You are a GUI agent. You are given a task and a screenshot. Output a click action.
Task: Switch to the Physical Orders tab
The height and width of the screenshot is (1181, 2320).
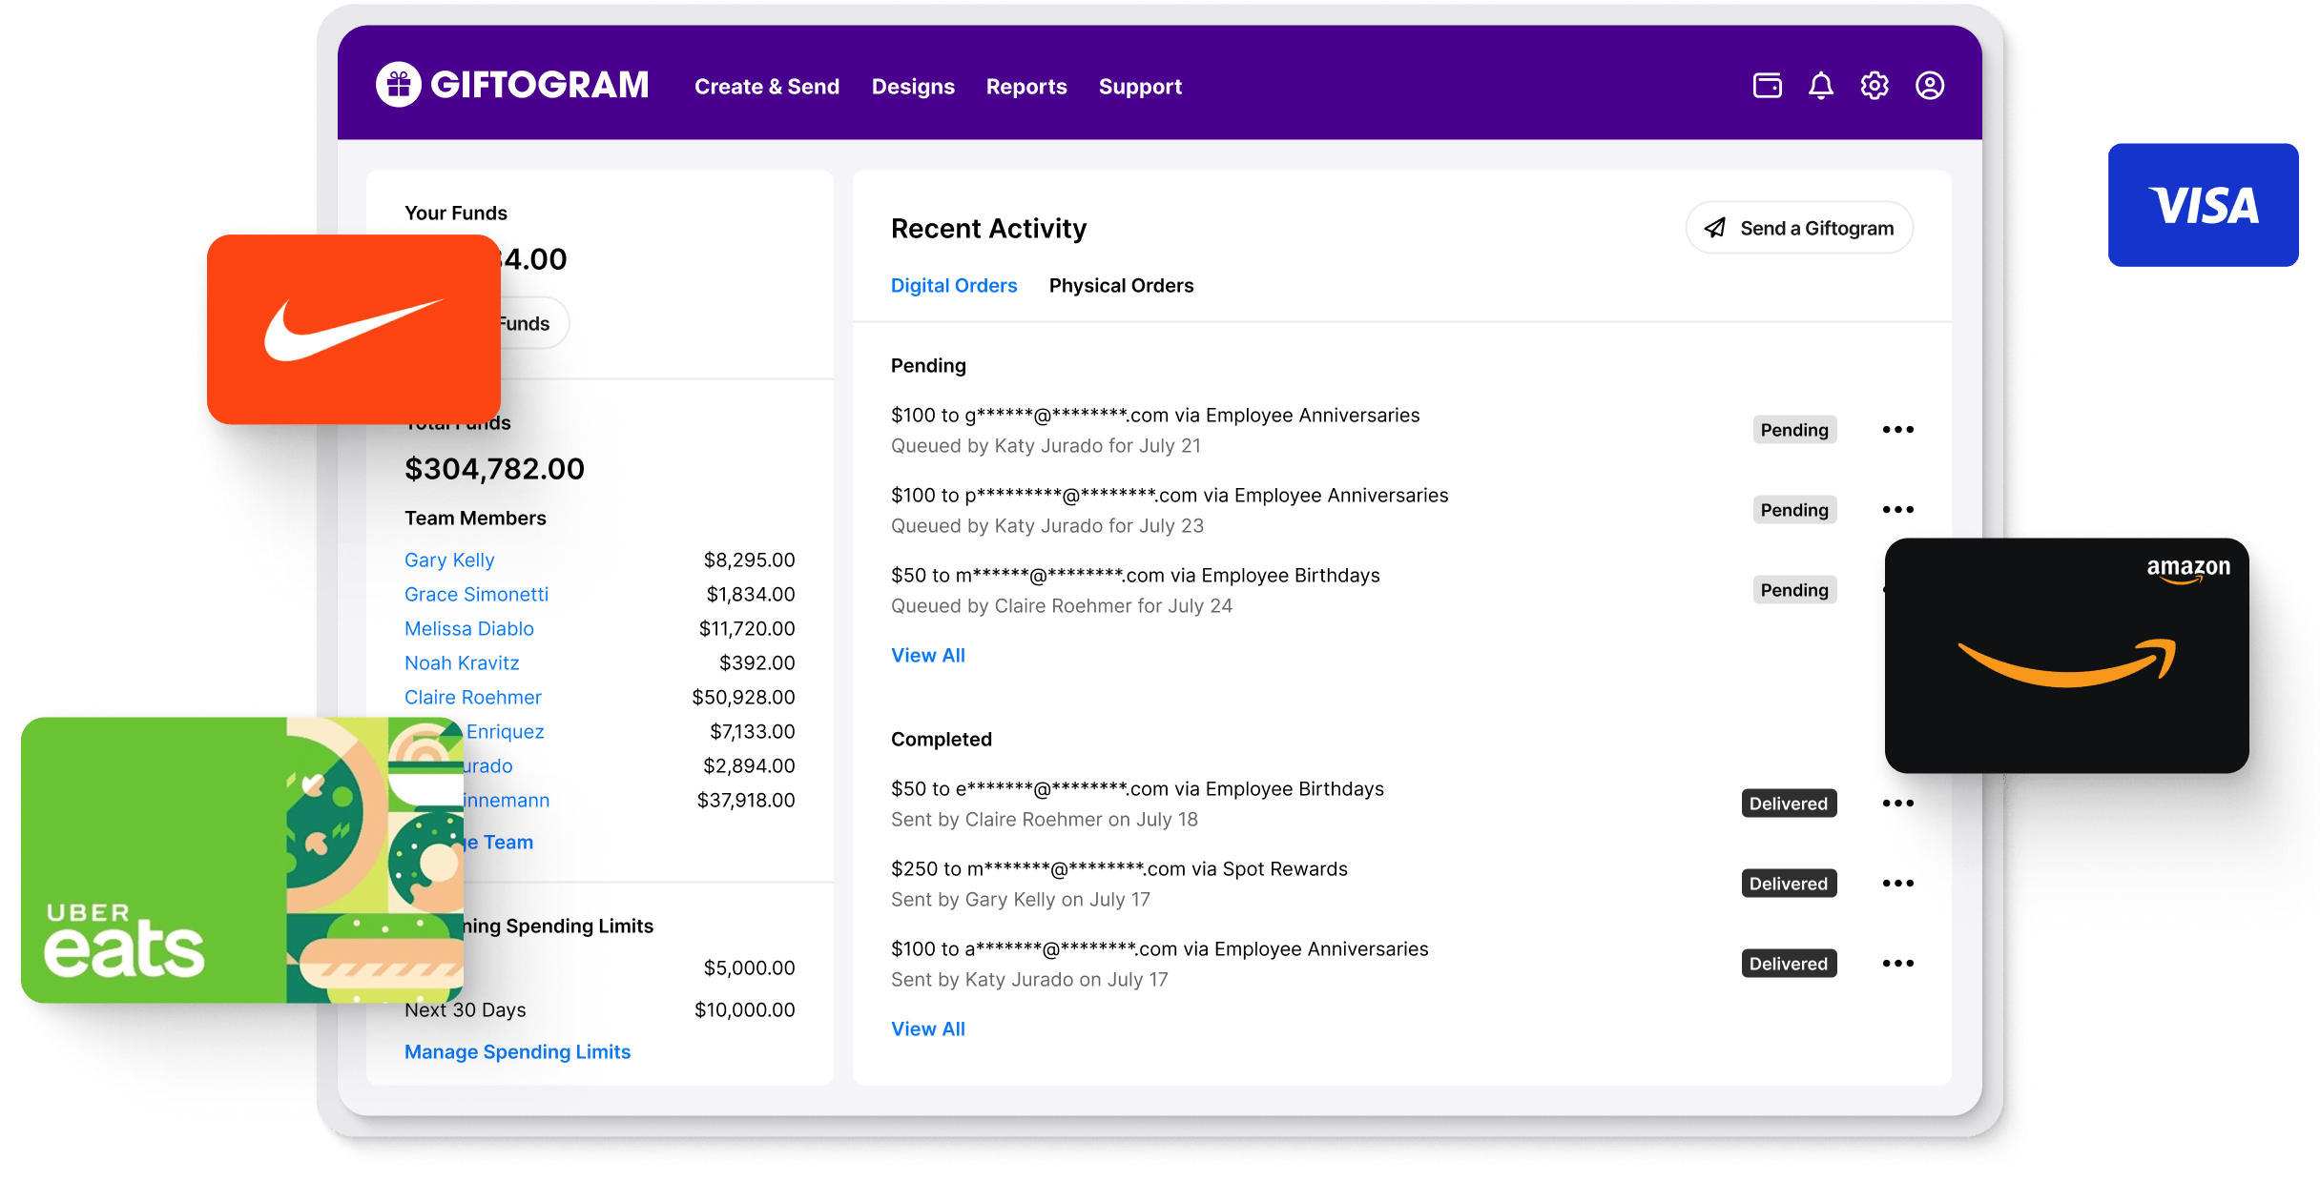click(1121, 285)
